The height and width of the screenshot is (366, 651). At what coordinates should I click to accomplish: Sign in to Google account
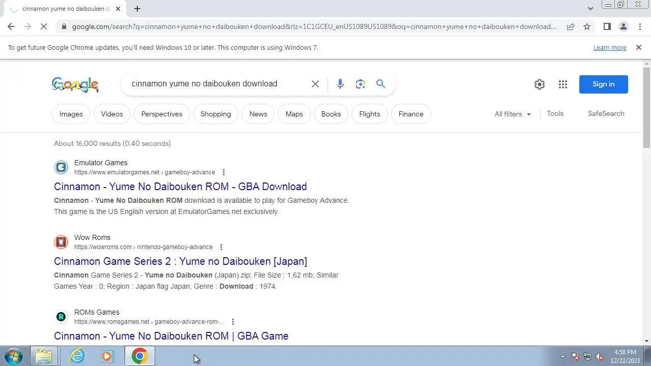pos(603,84)
